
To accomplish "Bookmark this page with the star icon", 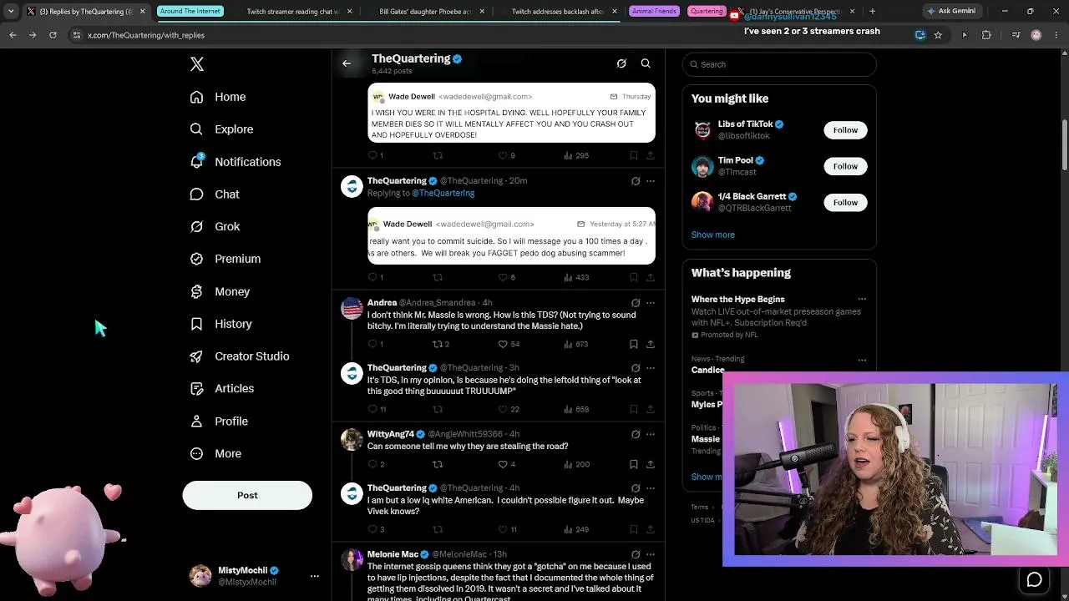I will [x=938, y=35].
